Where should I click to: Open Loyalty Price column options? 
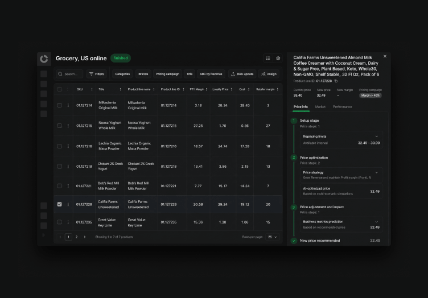tap(232, 89)
